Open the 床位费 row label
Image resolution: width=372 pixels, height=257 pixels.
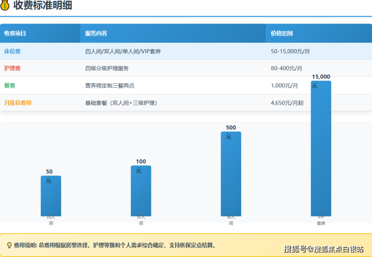click(x=13, y=51)
